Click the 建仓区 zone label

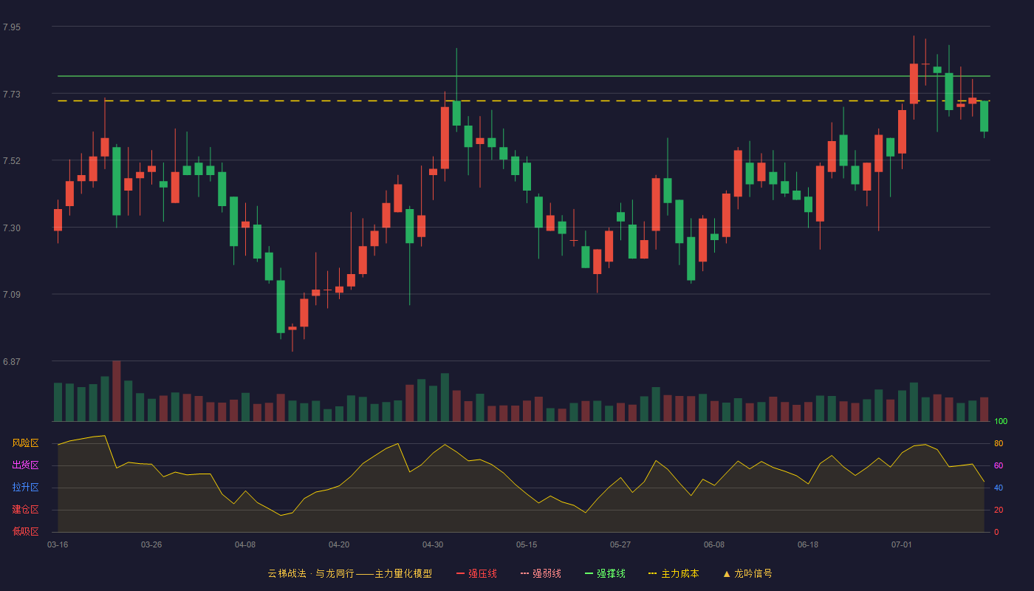[x=25, y=510]
